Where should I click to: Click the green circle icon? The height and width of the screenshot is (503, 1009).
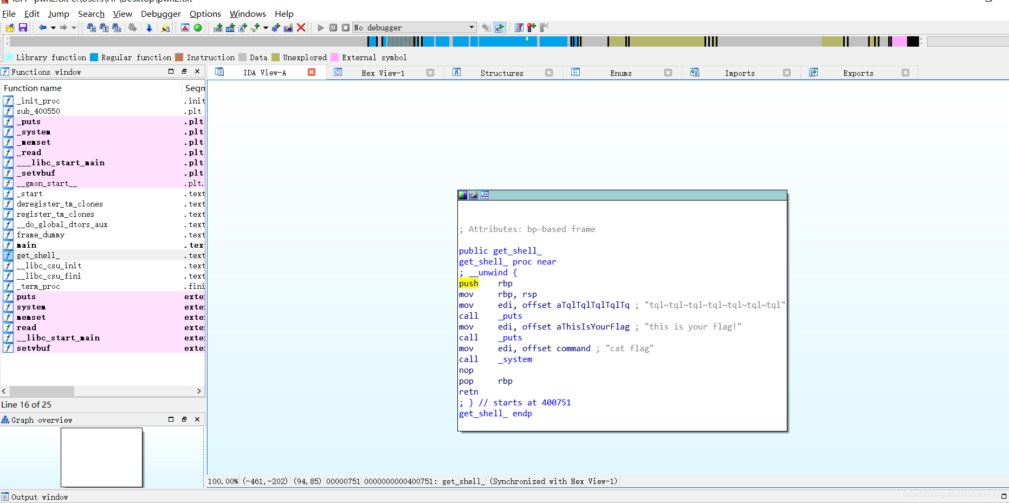(198, 28)
